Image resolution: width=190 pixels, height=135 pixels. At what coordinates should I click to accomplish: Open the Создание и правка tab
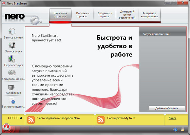pyautogui.click(x=105, y=15)
